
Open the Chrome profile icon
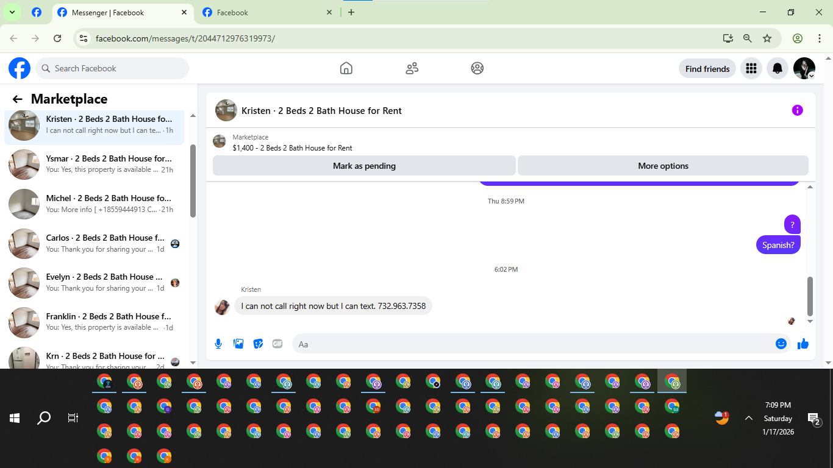[x=798, y=38]
